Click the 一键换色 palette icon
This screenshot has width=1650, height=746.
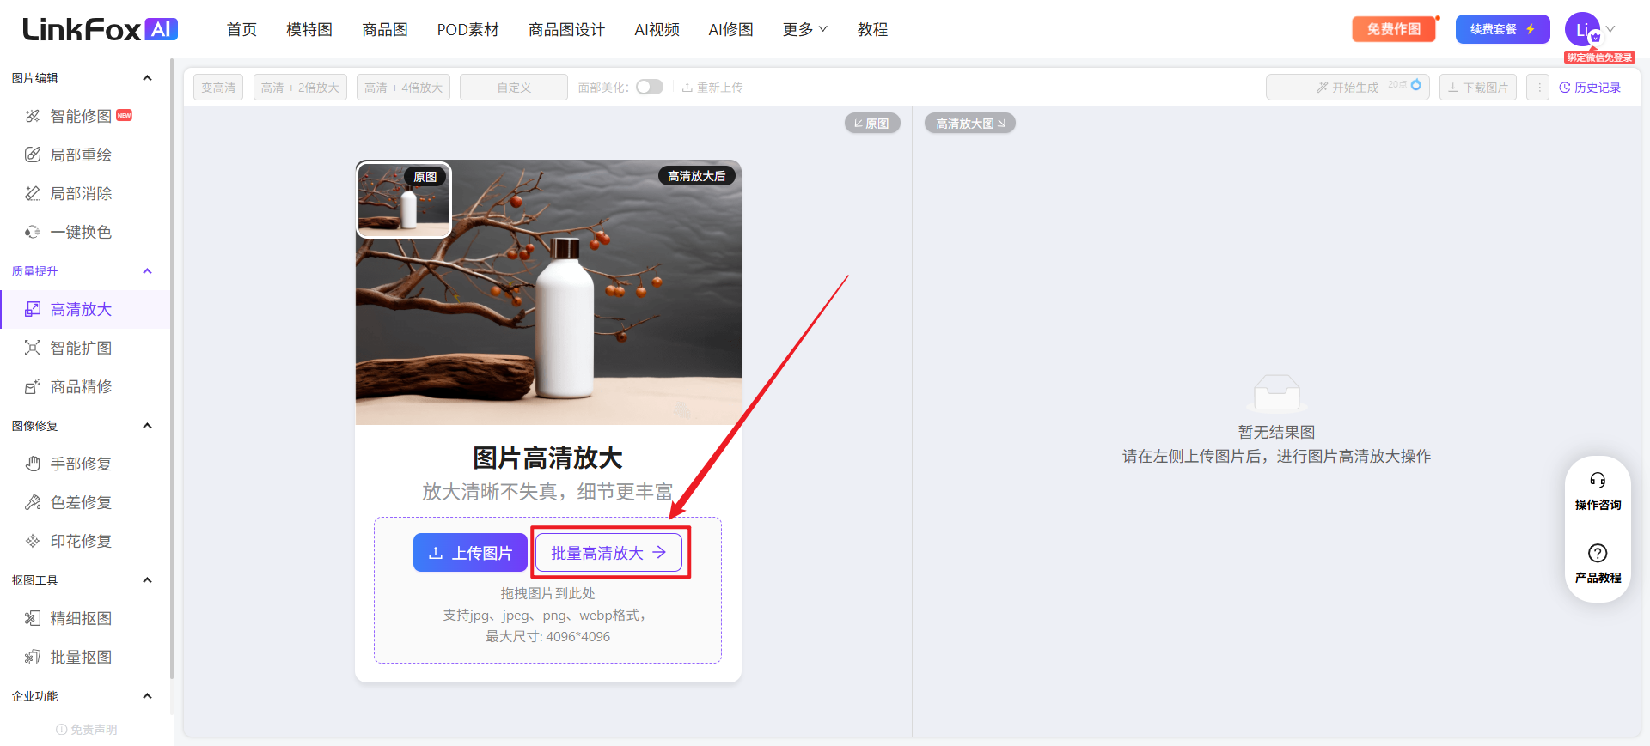[33, 232]
